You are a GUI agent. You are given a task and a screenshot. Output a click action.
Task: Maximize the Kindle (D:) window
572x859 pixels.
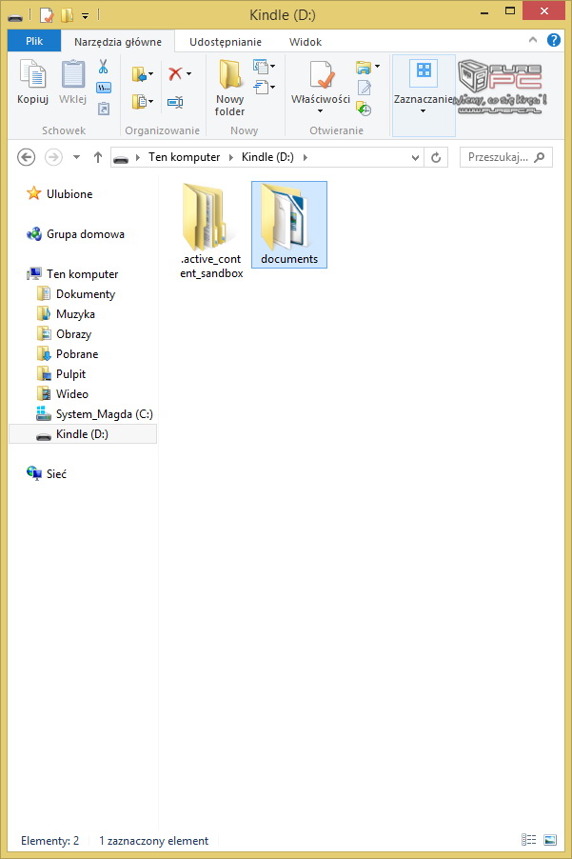(x=509, y=12)
